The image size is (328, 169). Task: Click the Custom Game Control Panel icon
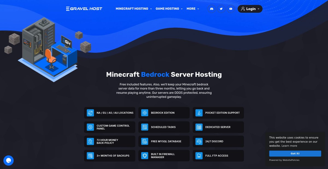pos(90,127)
